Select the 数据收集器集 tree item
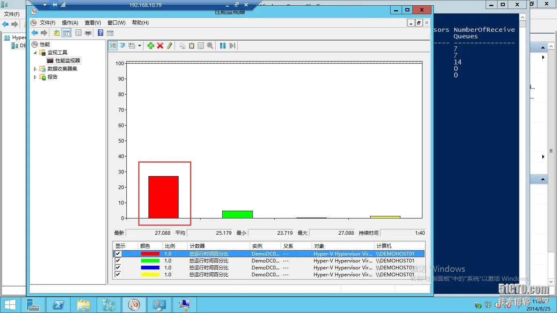This screenshot has height=313, width=557. point(62,68)
